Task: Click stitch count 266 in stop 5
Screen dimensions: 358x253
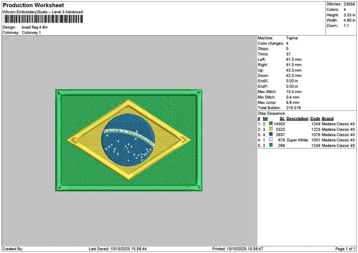Action: coord(282,146)
